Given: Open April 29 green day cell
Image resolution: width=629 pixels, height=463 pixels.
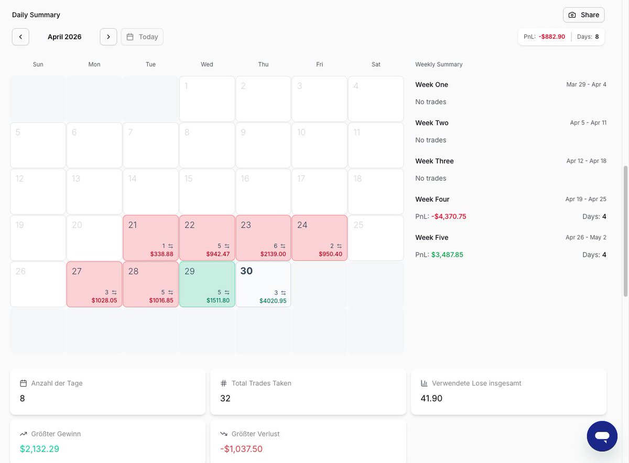Looking at the screenshot, I should pyautogui.click(x=207, y=284).
